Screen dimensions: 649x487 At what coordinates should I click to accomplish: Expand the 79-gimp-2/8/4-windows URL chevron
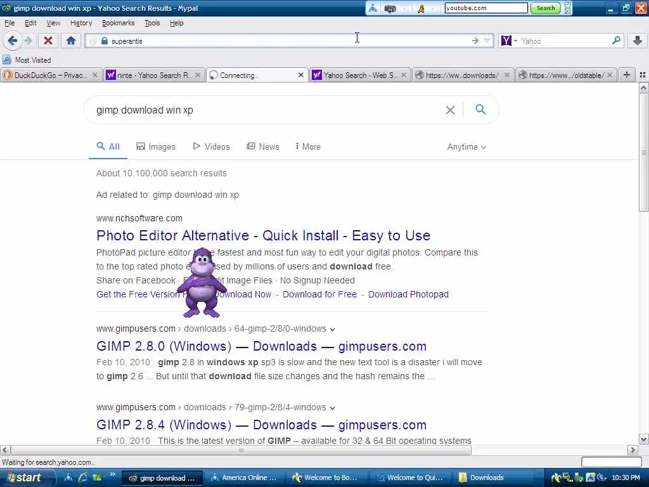point(332,408)
